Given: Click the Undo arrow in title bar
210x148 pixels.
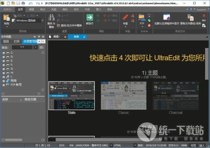Looking at the screenshot, I should (30, 3).
